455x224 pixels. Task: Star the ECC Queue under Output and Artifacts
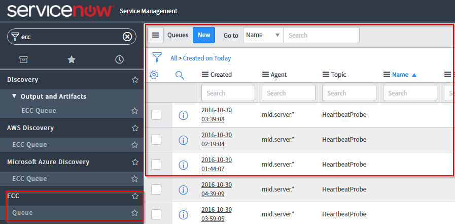[x=134, y=111]
